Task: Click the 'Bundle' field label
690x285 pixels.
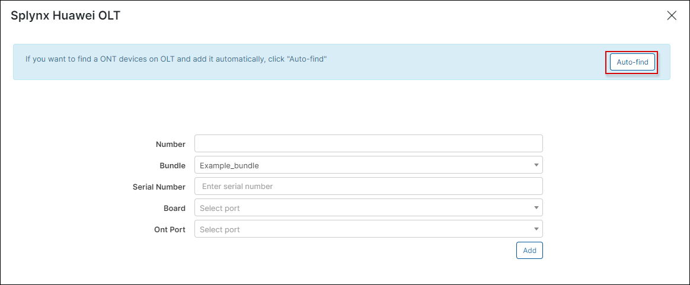Action: (172, 166)
